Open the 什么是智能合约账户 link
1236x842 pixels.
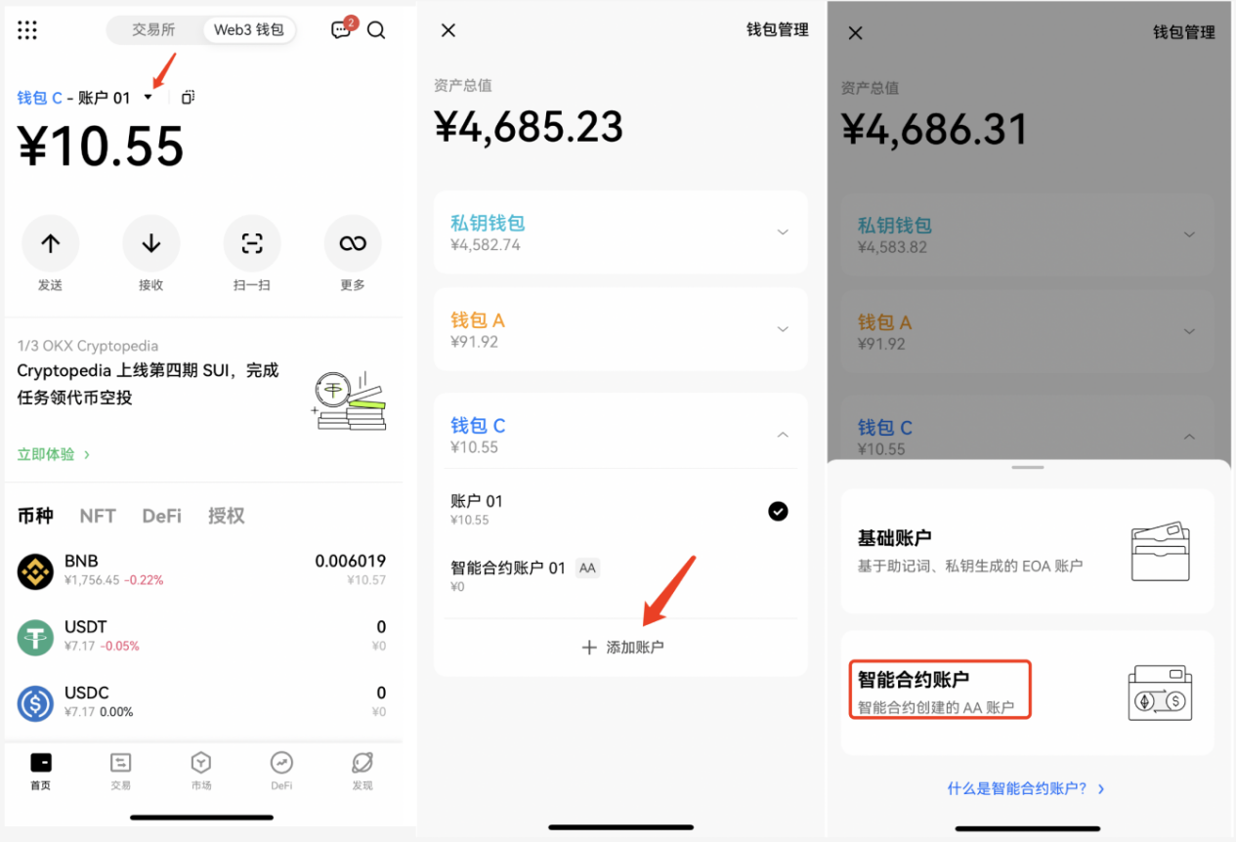pos(1026,787)
